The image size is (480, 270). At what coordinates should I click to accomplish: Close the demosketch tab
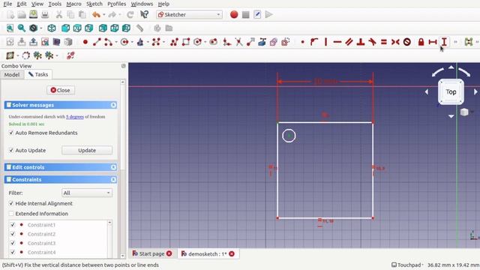(232, 253)
